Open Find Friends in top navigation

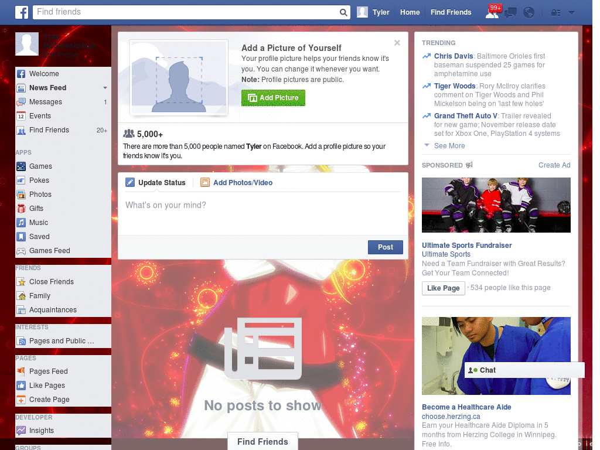(x=451, y=12)
